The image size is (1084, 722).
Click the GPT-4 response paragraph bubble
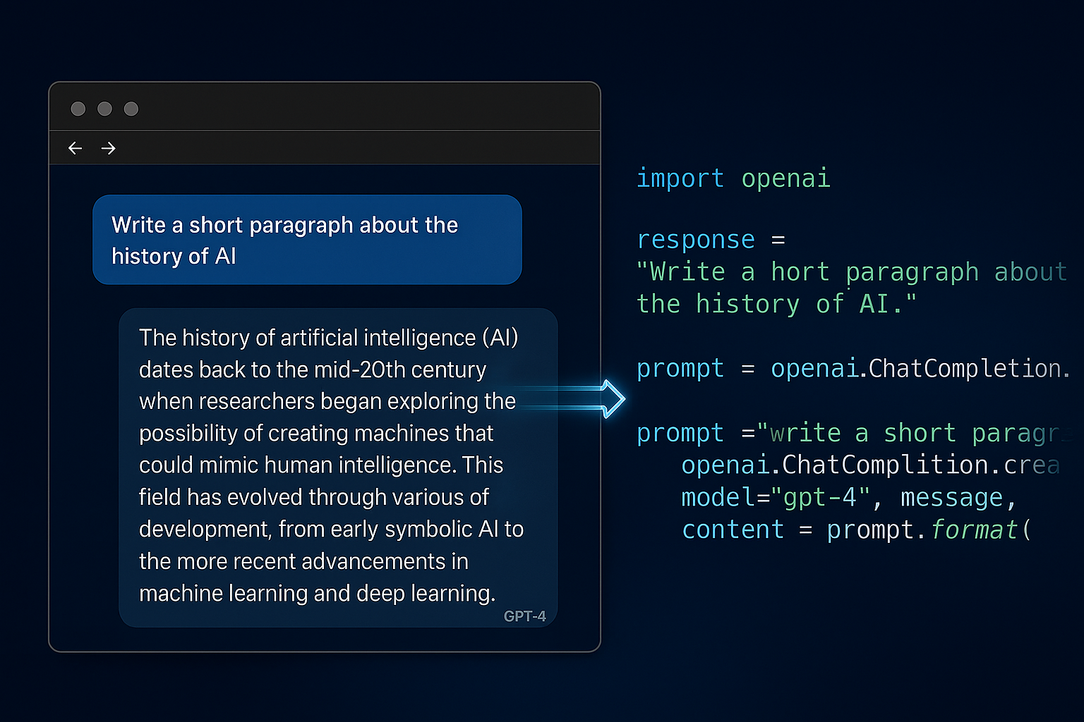coord(338,467)
